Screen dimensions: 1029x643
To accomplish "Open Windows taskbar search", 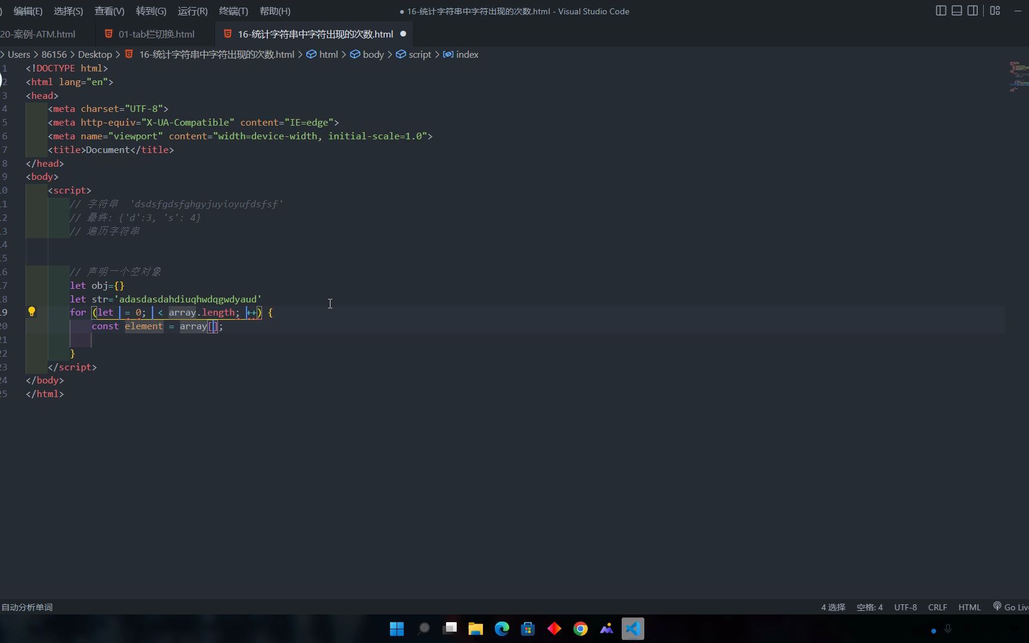I will (x=423, y=629).
